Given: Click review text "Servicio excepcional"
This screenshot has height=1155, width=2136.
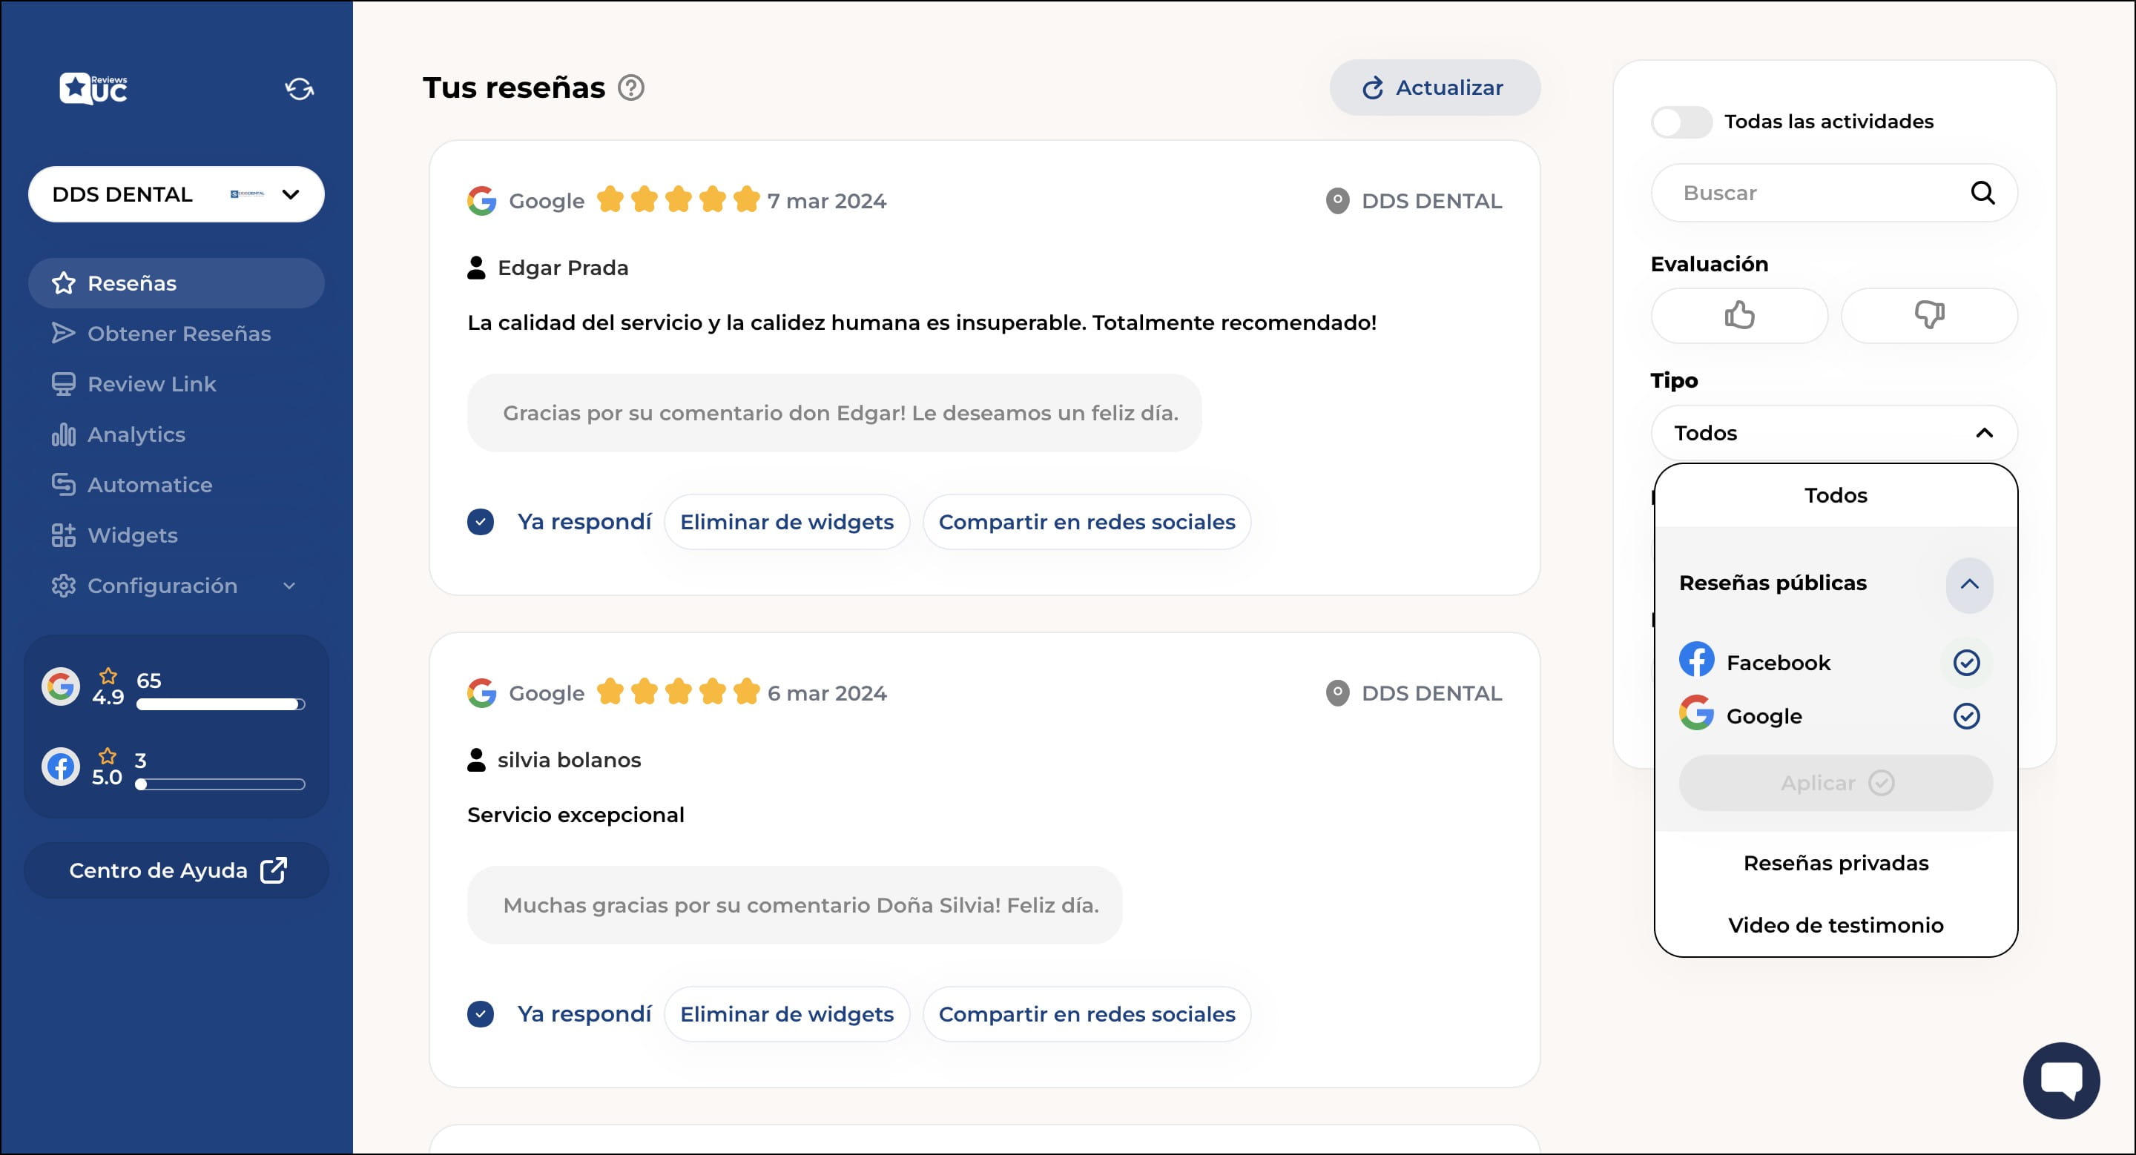Looking at the screenshot, I should click(576, 815).
